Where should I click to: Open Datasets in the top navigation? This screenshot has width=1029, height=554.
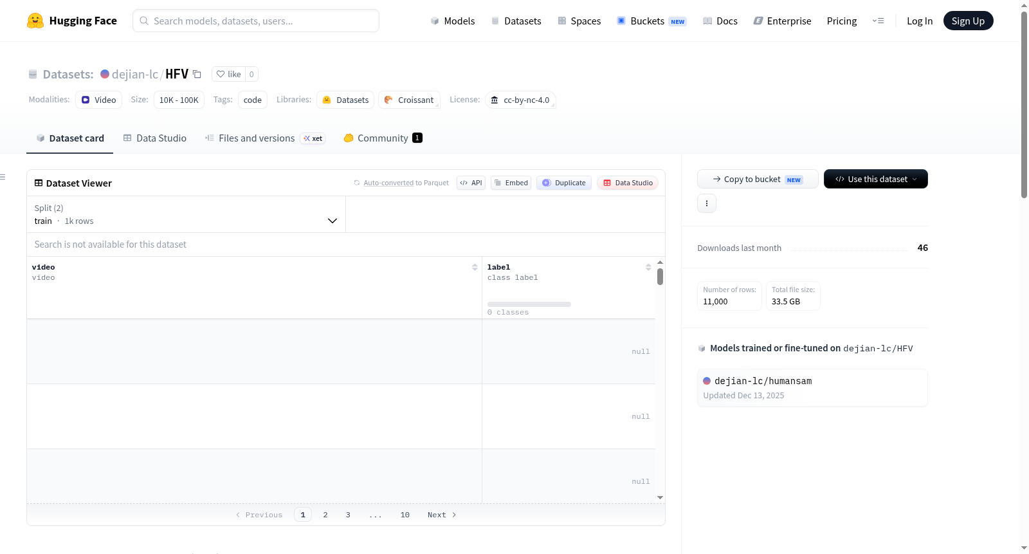pos(516,21)
